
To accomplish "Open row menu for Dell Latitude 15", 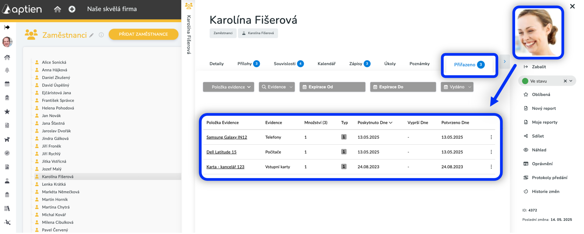I will pyautogui.click(x=491, y=152).
